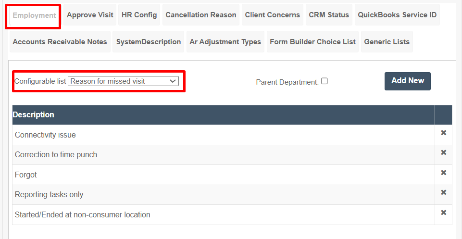Remove Reporting tasks only row
Image resolution: width=462 pixels, height=239 pixels.
pos(443,192)
